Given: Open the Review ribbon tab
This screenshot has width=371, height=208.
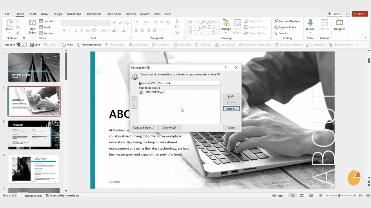Looking at the screenshot, I should click(145, 14).
